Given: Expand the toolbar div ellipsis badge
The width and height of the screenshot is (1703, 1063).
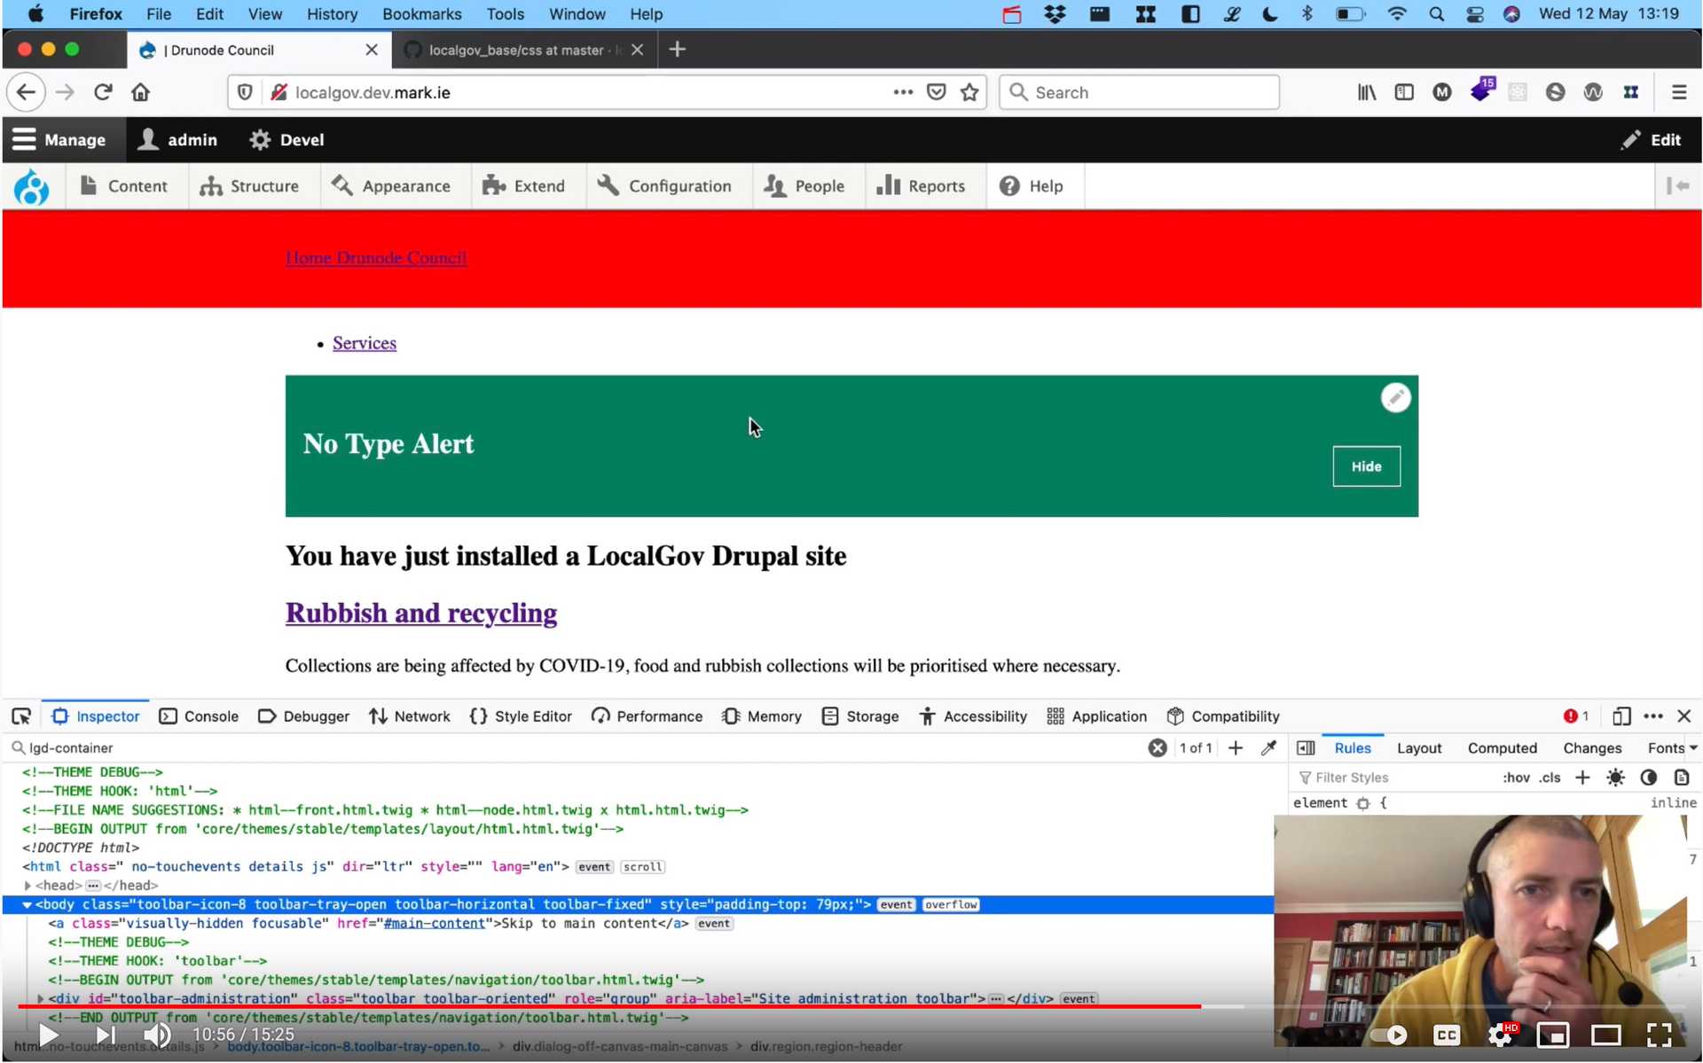Looking at the screenshot, I should click(x=996, y=999).
